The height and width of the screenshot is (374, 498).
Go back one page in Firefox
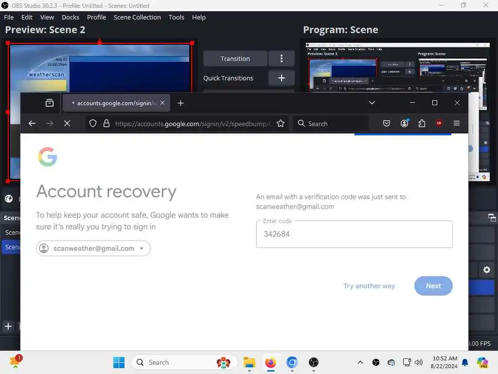pos(32,123)
